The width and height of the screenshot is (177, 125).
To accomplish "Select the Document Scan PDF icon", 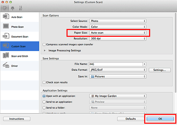I will coord(6,36).
